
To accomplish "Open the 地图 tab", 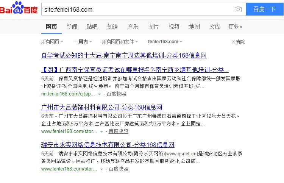I will click(194, 27).
